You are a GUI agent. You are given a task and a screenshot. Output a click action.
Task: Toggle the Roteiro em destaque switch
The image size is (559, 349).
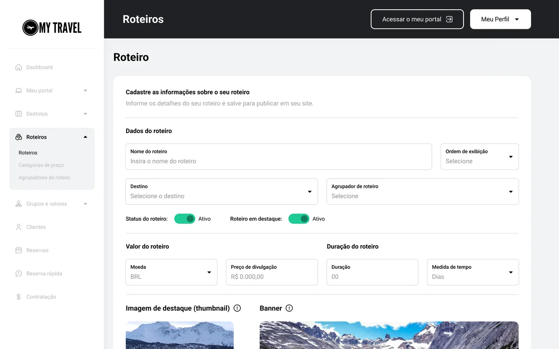tap(299, 219)
